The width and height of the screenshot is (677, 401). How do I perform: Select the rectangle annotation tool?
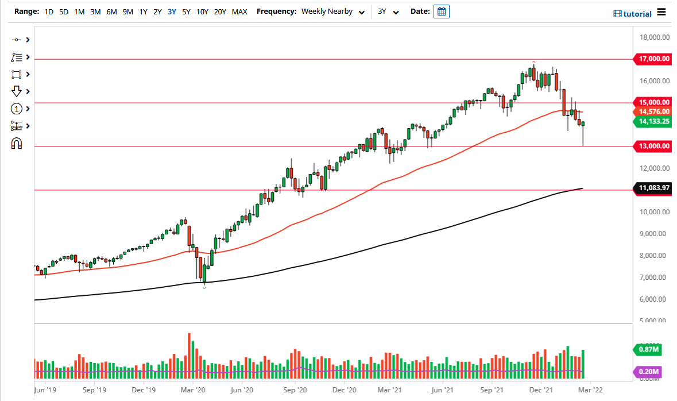17,74
